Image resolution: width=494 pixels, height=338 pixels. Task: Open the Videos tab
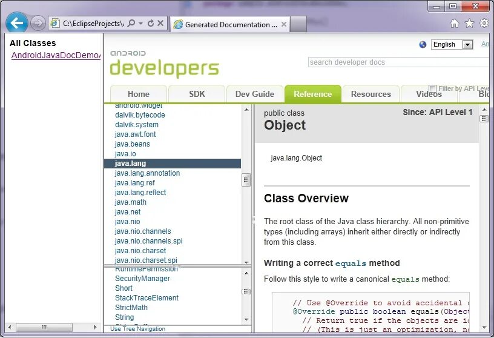[429, 94]
